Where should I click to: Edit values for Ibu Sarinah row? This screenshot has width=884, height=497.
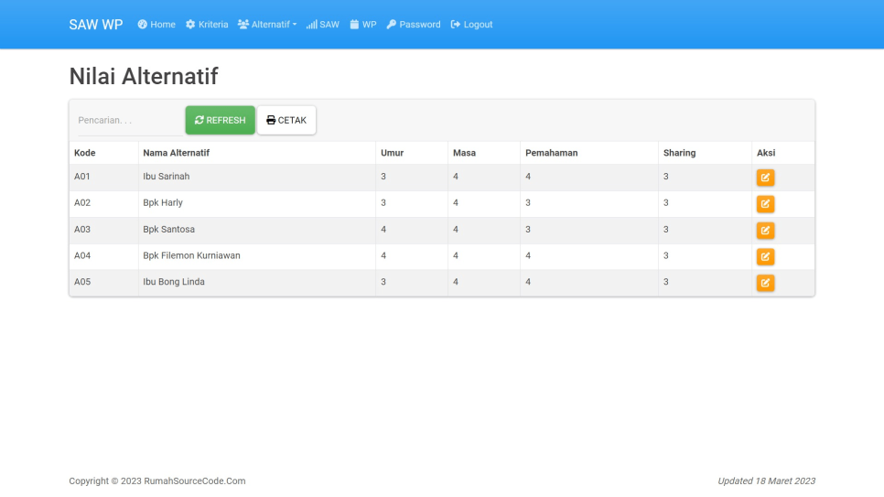click(765, 178)
